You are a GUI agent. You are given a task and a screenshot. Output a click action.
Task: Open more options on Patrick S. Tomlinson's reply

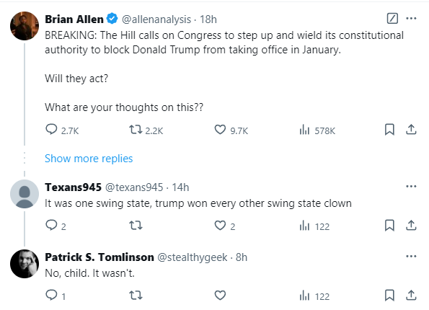coord(411,257)
